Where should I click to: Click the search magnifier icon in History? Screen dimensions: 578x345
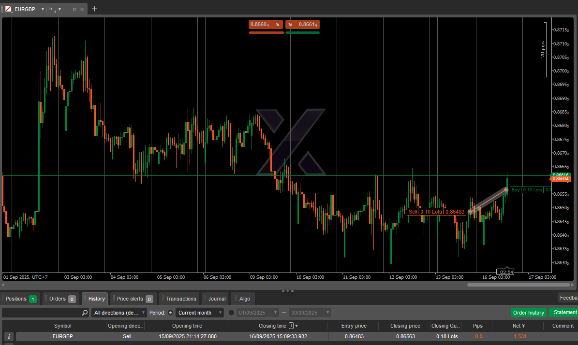point(85,313)
